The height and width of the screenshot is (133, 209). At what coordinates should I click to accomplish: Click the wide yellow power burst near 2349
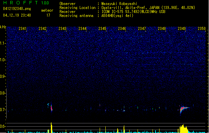click(x=184, y=129)
